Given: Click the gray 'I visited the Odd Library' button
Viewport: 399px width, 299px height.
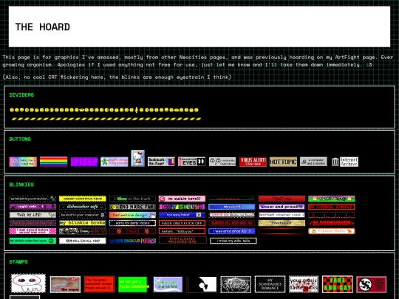Looking at the screenshot, I should point(222,162).
